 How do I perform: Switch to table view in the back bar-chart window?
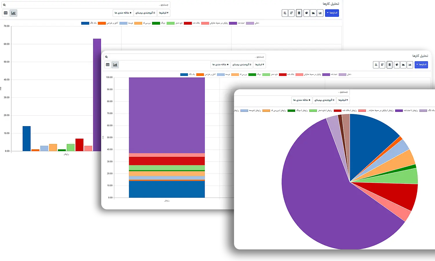[6, 13]
